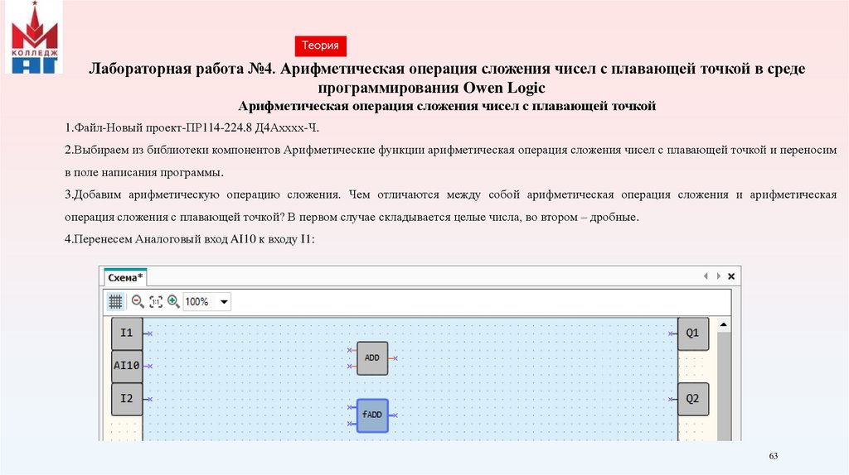Select the fADD function block

tap(372, 415)
